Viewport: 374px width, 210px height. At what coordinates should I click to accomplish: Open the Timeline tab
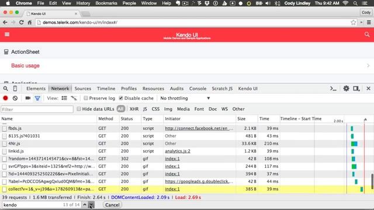(x=106, y=89)
